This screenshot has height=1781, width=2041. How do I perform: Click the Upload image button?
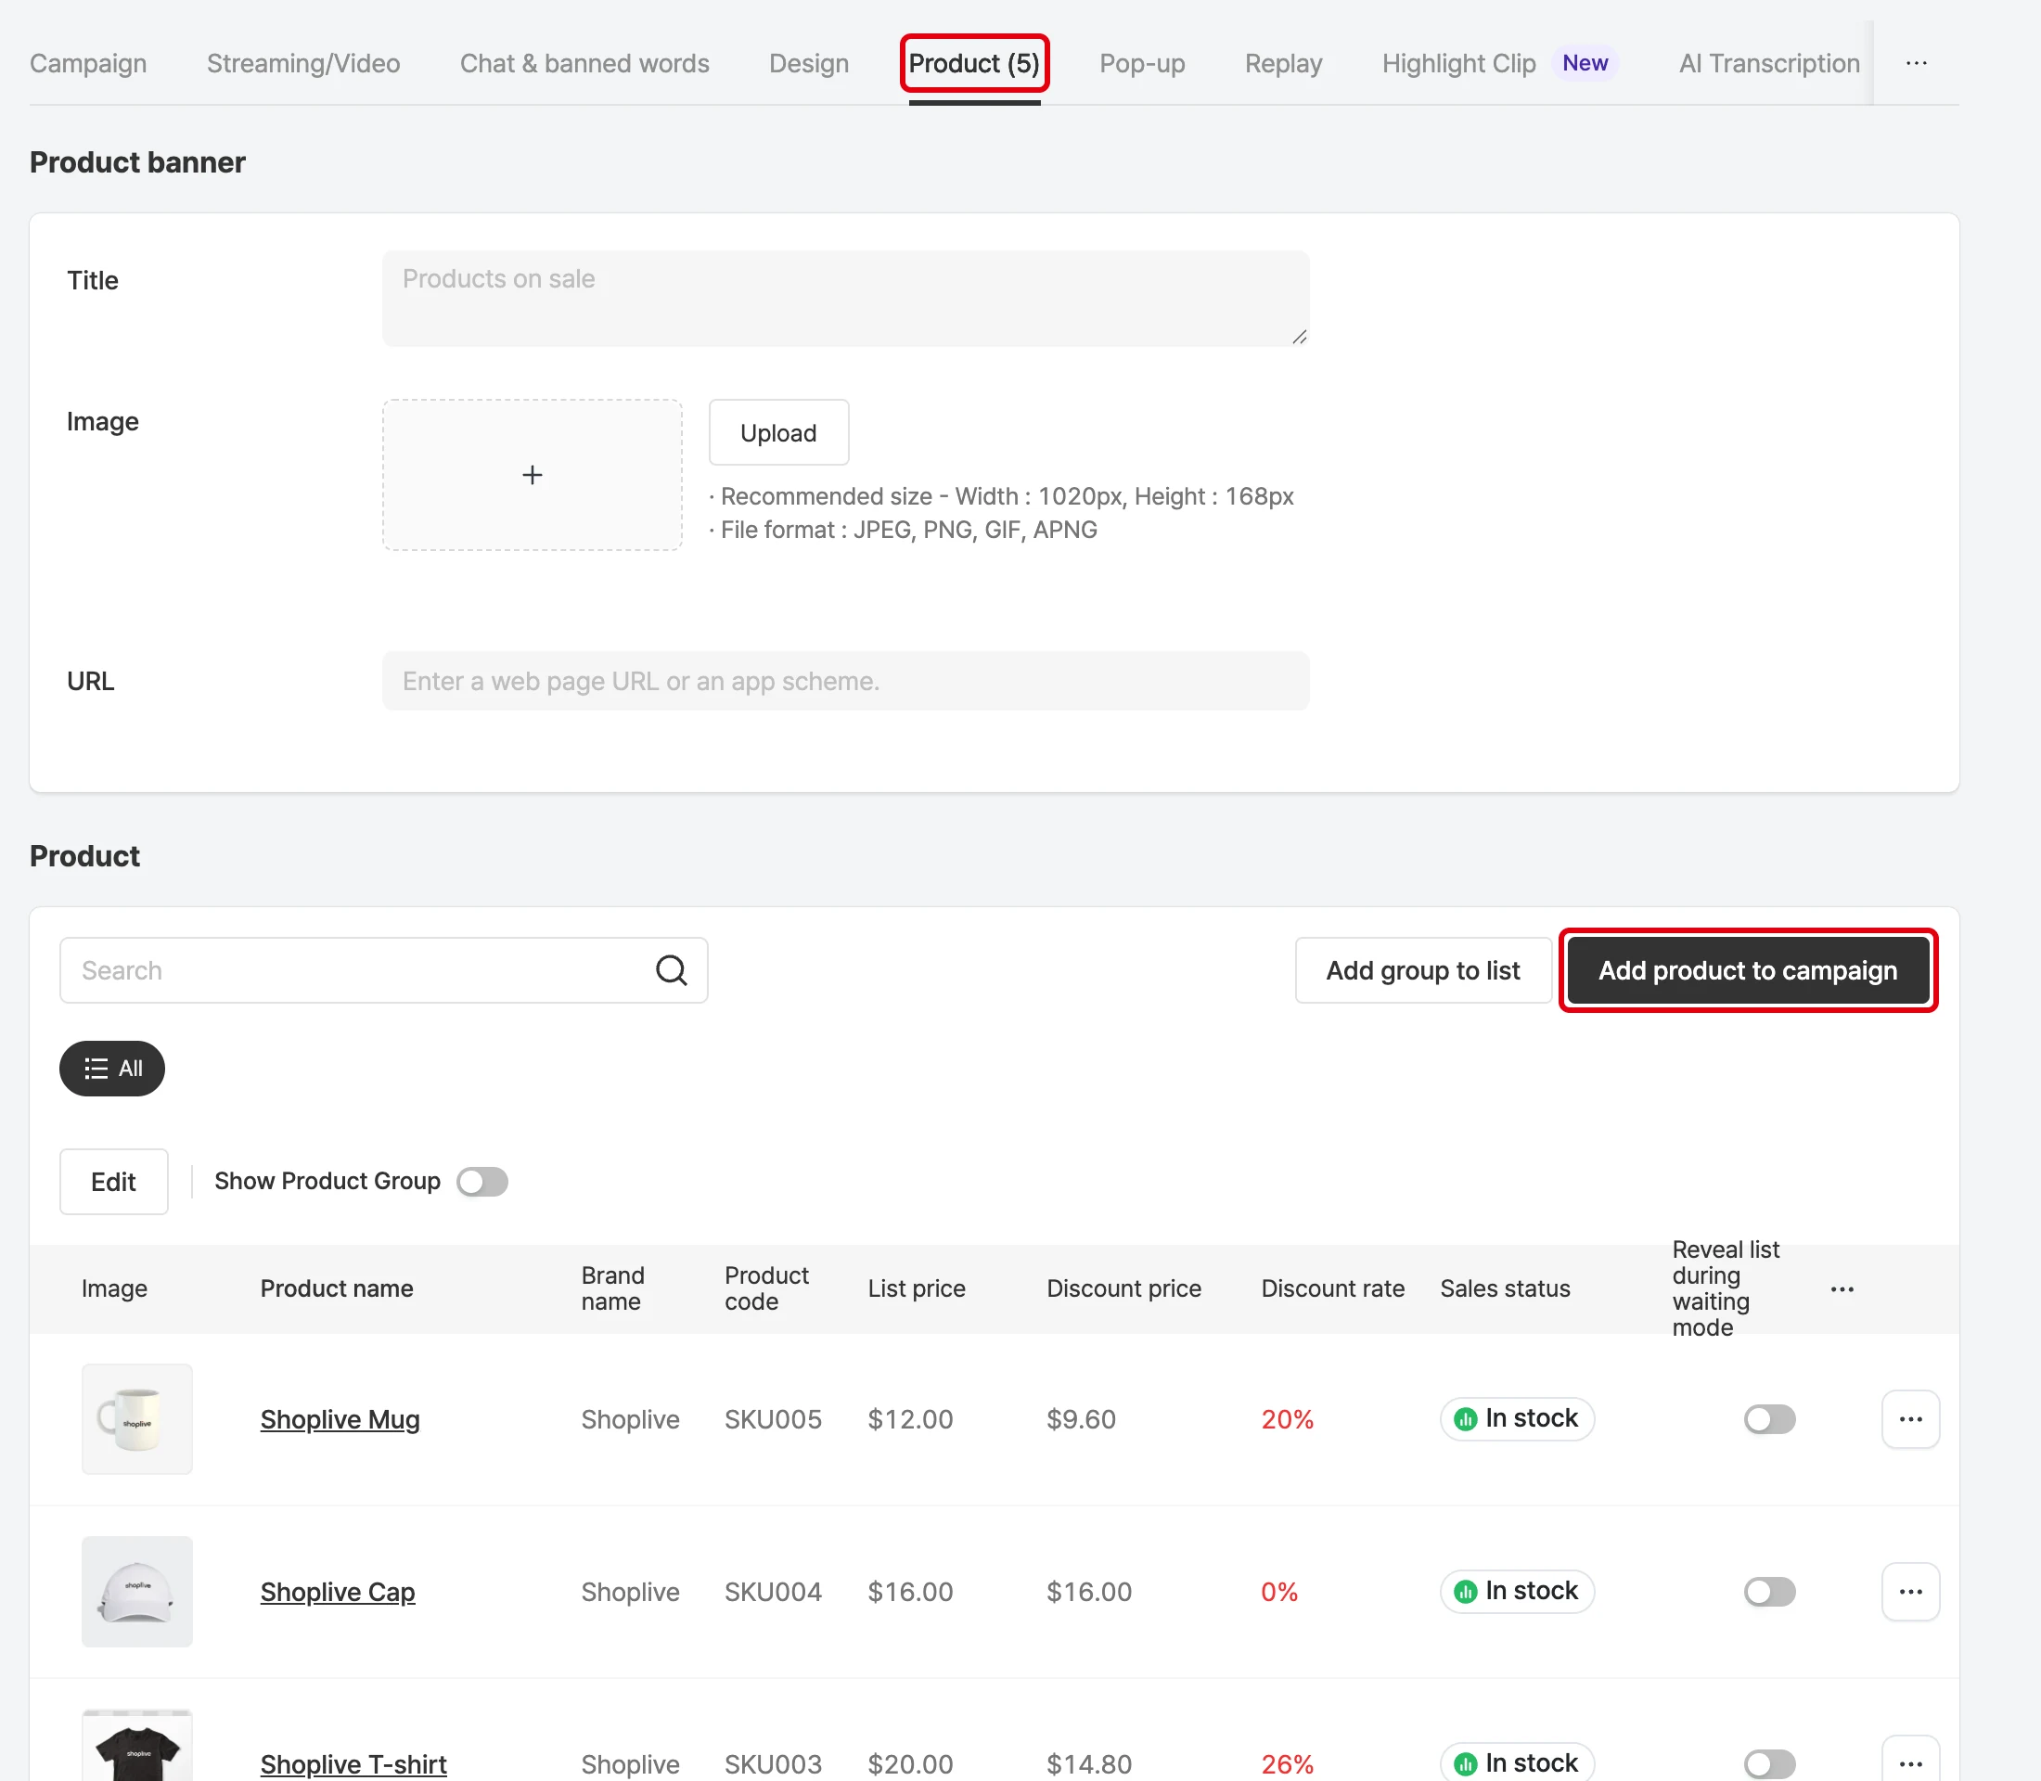click(x=778, y=432)
